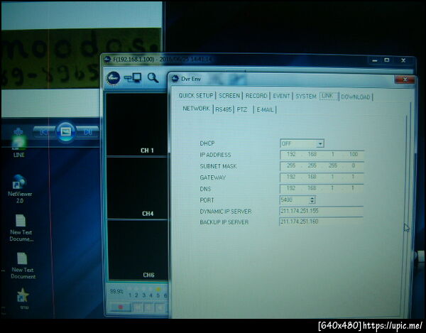The image size is (426, 333).
Task: Click the PORT number field 5400
Action: point(294,200)
